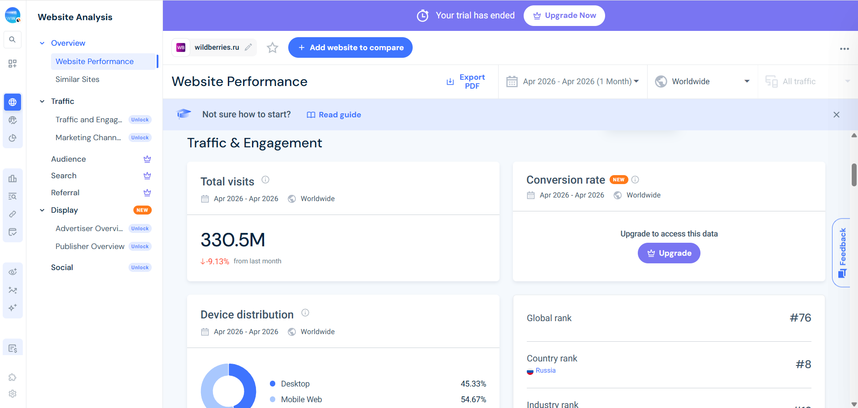Show info tooltip for Conversion rate
This screenshot has width=858, height=408.
(x=635, y=180)
